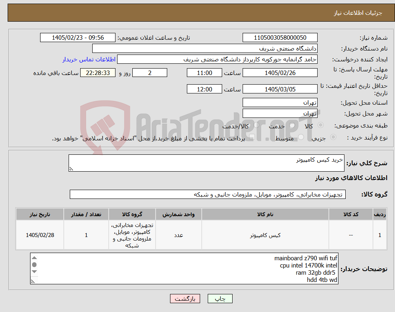This screenshot has height=312, width=395.
Task: Click the نام کالا column header
Action: click(265, 214)
